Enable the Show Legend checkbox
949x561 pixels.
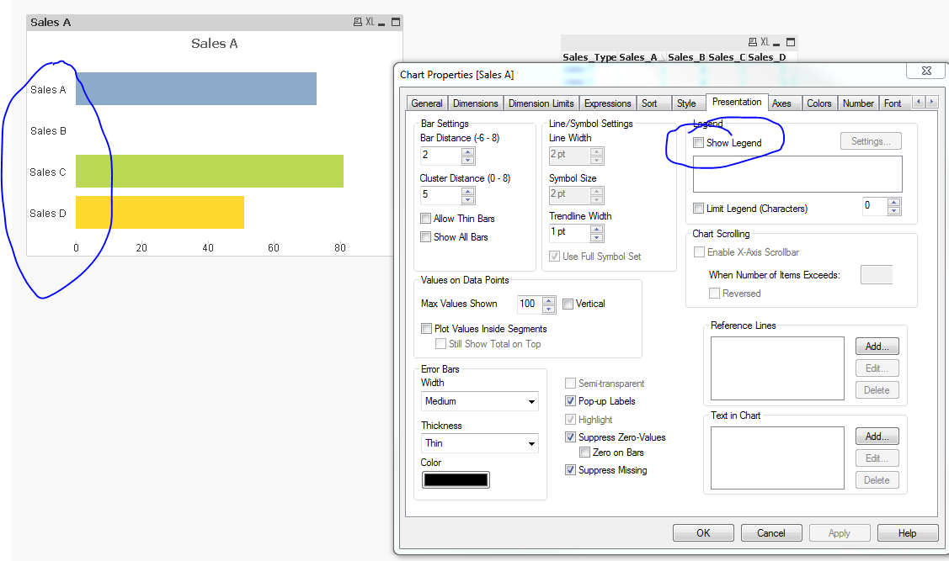[699, 143]
